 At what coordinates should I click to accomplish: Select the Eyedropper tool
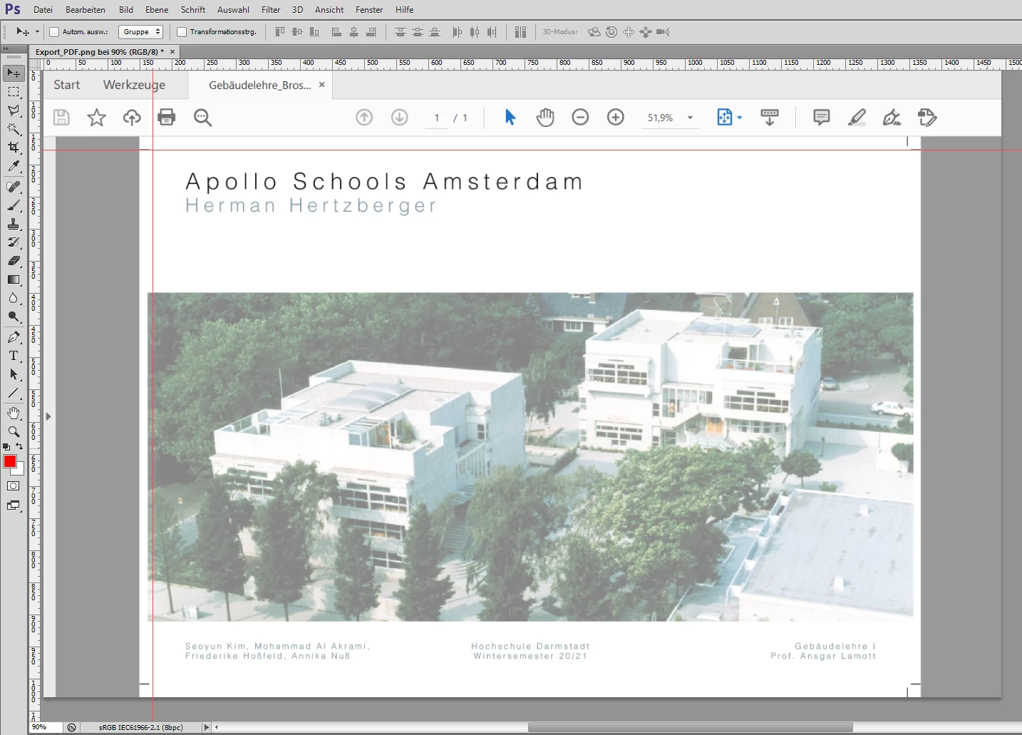14,167
